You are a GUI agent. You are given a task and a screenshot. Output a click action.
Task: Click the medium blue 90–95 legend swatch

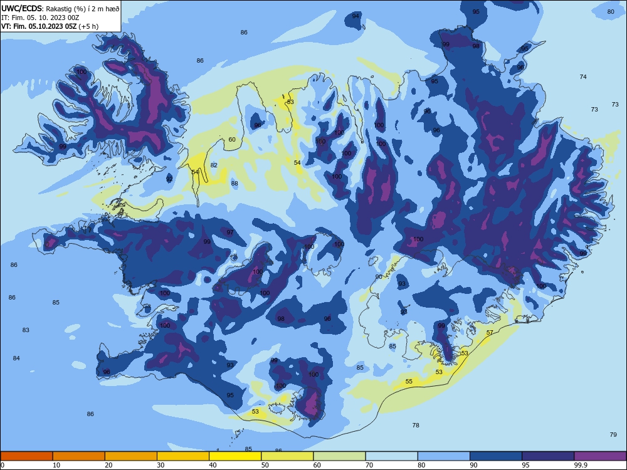click(496, 456)
